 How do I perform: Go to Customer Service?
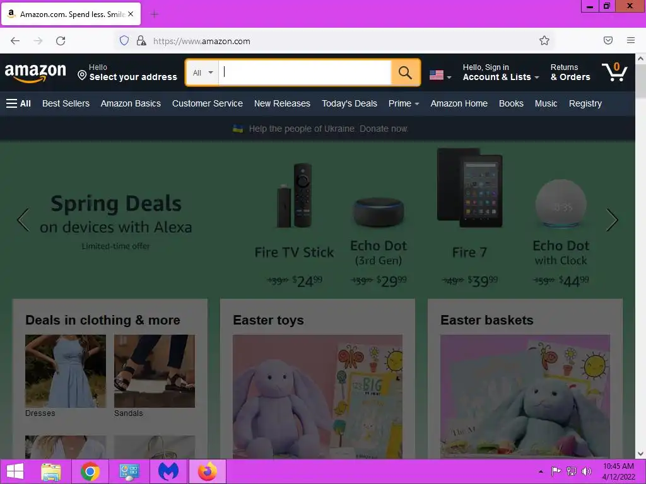207,103
